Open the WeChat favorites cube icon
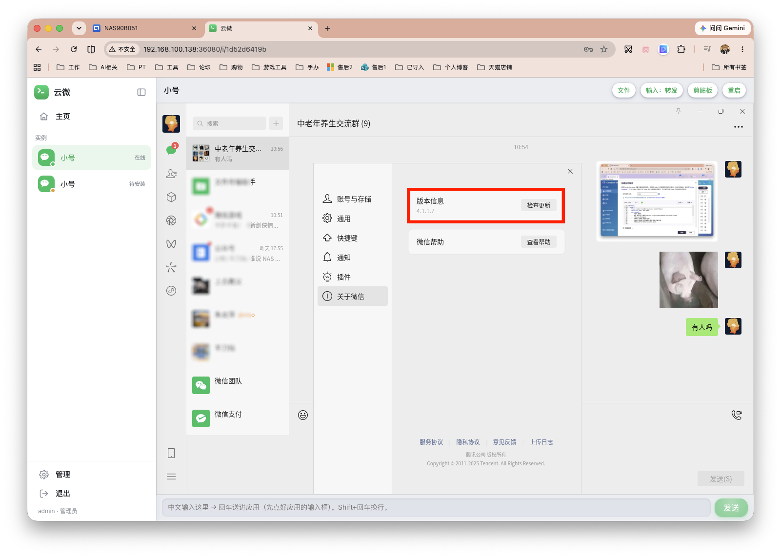The width and height of the screenshot is (781, 557). (171, 197)
